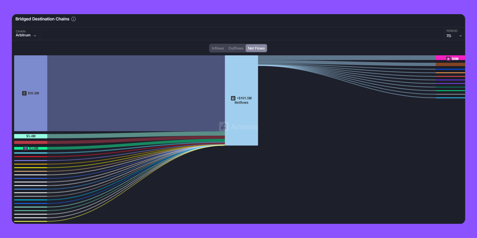This screenshot has height=238, width=477.
Task: Click the Solana icon on the $3.6M node
Action: 25,148
